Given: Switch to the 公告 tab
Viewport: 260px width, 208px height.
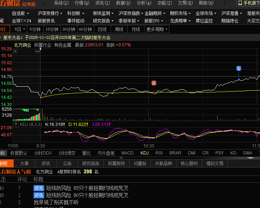Looking at the screenshot, I should click(x=67, y=163).
